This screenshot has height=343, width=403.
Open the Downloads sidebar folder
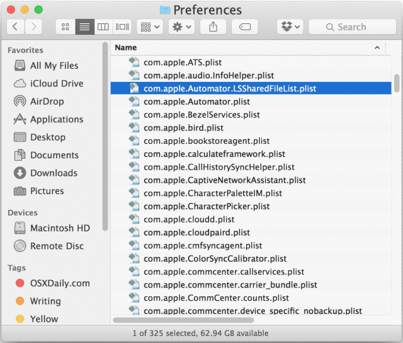click(x=53, y=173)
